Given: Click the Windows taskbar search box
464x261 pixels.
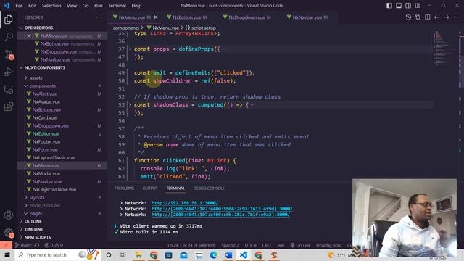Looking at the screenshot, I should [x=58, y=254].
